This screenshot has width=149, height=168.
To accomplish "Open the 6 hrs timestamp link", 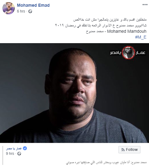I will pyautogui.click(x=21, y=11).
